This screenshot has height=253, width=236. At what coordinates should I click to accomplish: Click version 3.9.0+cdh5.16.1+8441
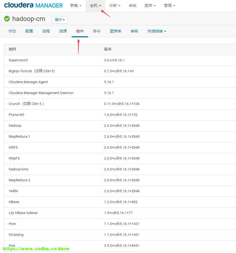click(x=122, y=246)
